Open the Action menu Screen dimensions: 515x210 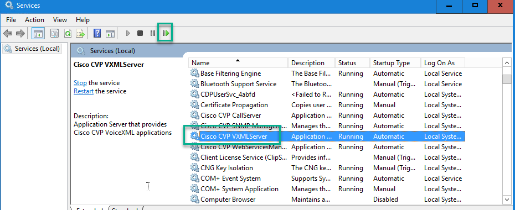click(34, 20)
